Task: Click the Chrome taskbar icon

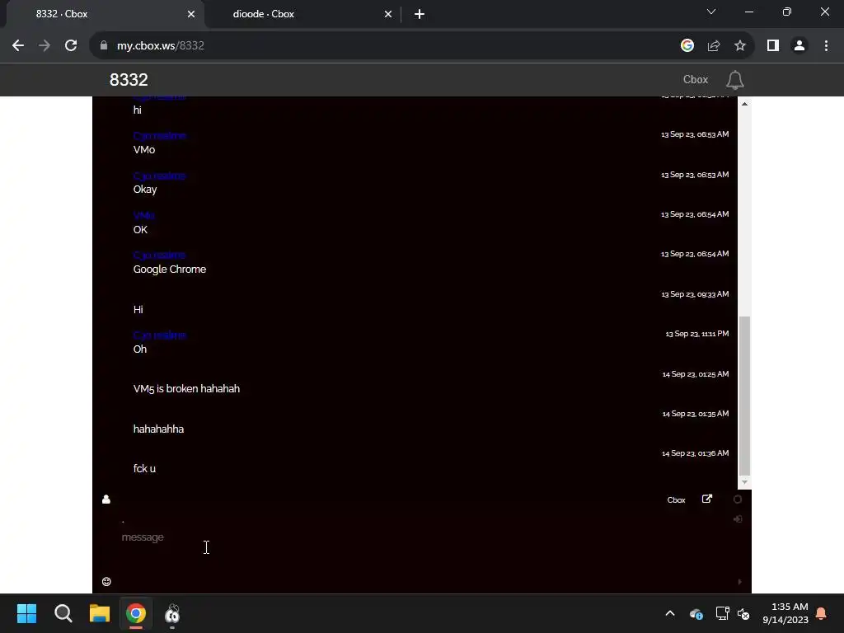Action: pos(136,613)
